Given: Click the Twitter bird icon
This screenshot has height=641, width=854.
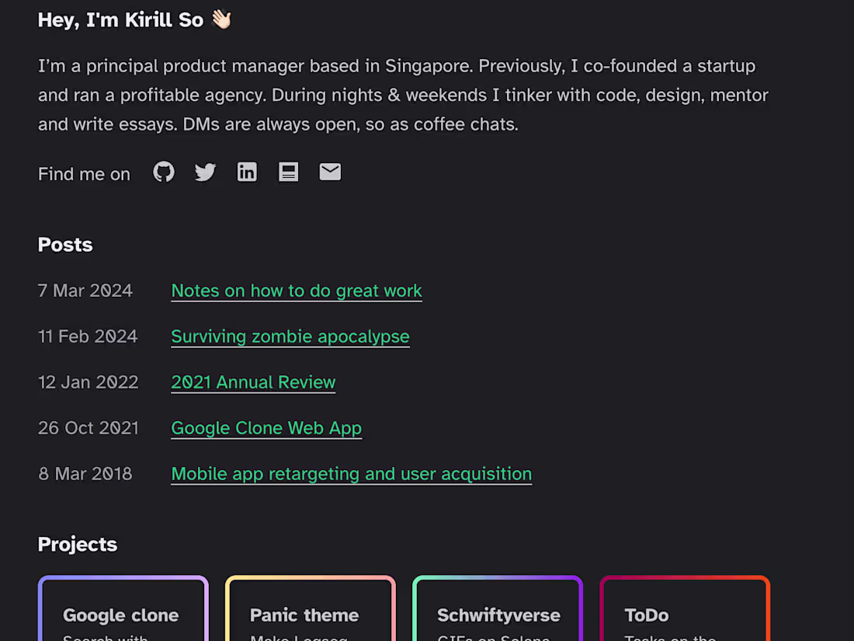Looking at the screenshot, I should click(x=205, y=172).
